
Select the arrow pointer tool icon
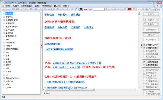112,9
